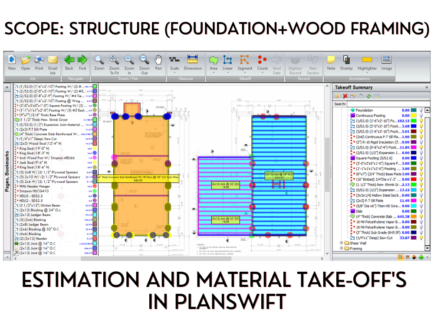Toggle visibility of the Slab takeoff item
Image resolution: width=434 pixels, height=325 pixels.
point(422,212)
